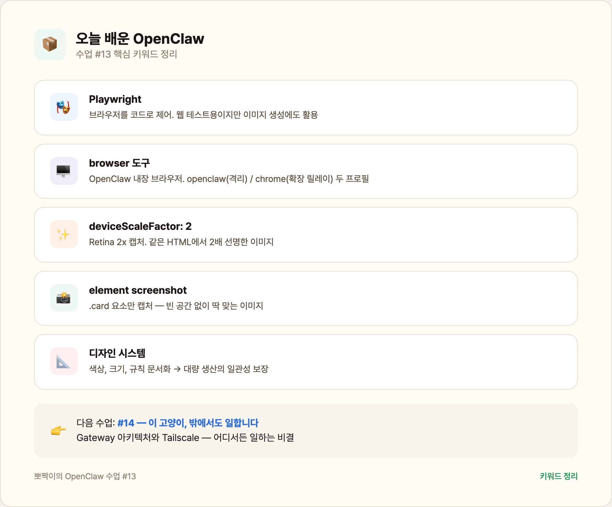Select the camera flash icon on element screenshot card
This screenshot has width=612, height=507.
tap(64, 298)
